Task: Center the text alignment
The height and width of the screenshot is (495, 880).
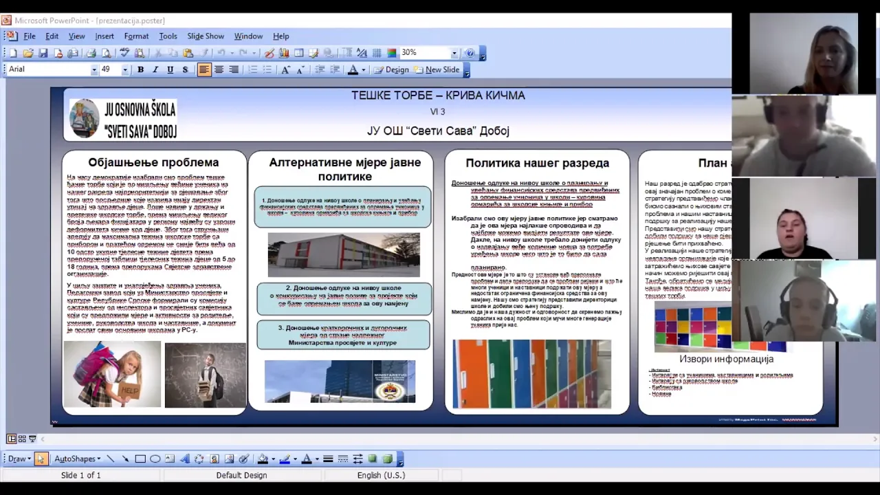Action: (219, 69)
